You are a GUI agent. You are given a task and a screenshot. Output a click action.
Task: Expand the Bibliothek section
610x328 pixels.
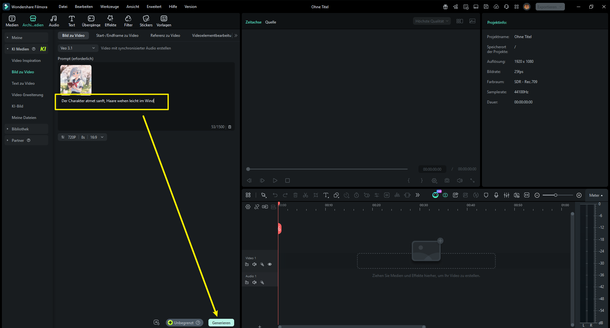20,129
